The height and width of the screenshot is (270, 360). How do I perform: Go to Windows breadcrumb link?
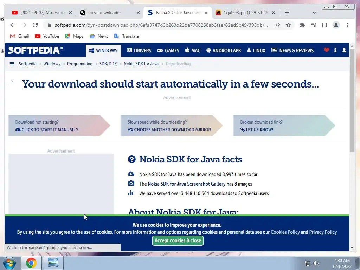click(x=52, y=64)
